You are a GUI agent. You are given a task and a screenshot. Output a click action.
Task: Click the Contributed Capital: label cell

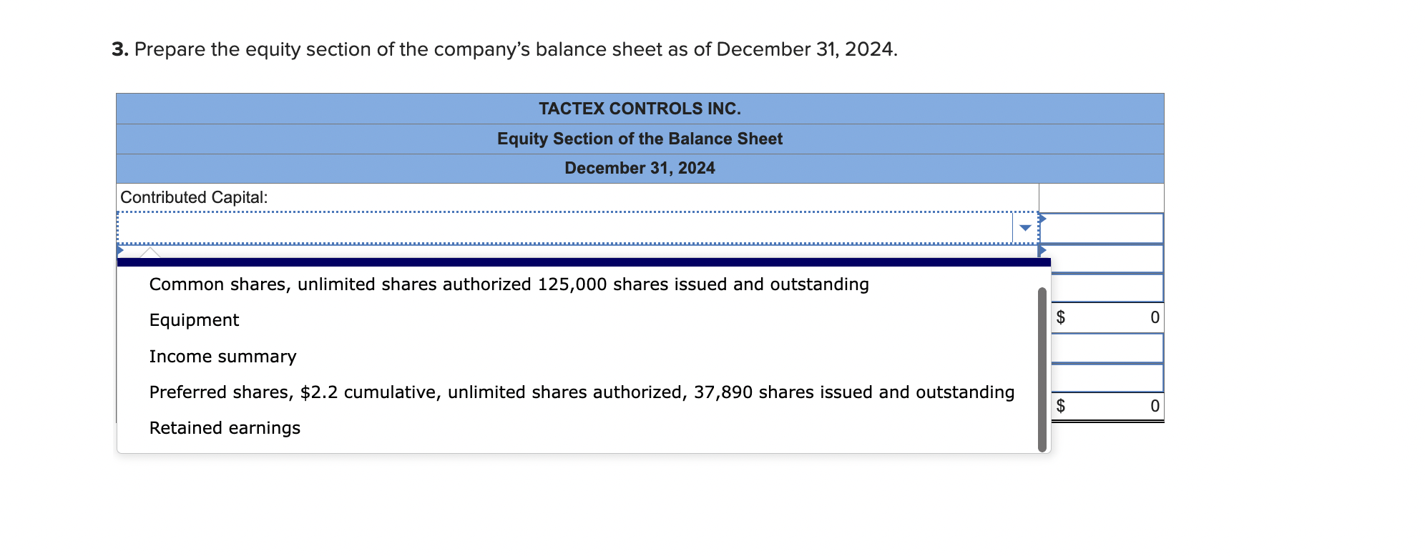click(194, 197)
